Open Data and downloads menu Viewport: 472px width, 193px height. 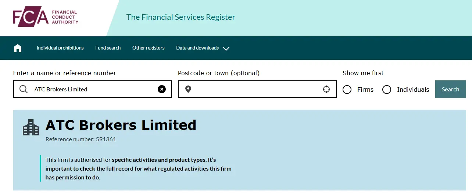197,48
